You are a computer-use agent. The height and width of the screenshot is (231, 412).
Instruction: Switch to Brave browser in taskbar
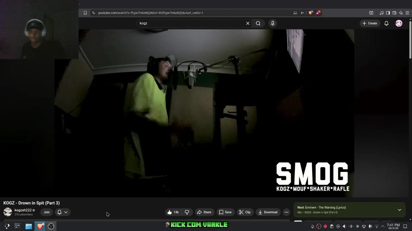point(40,226)
